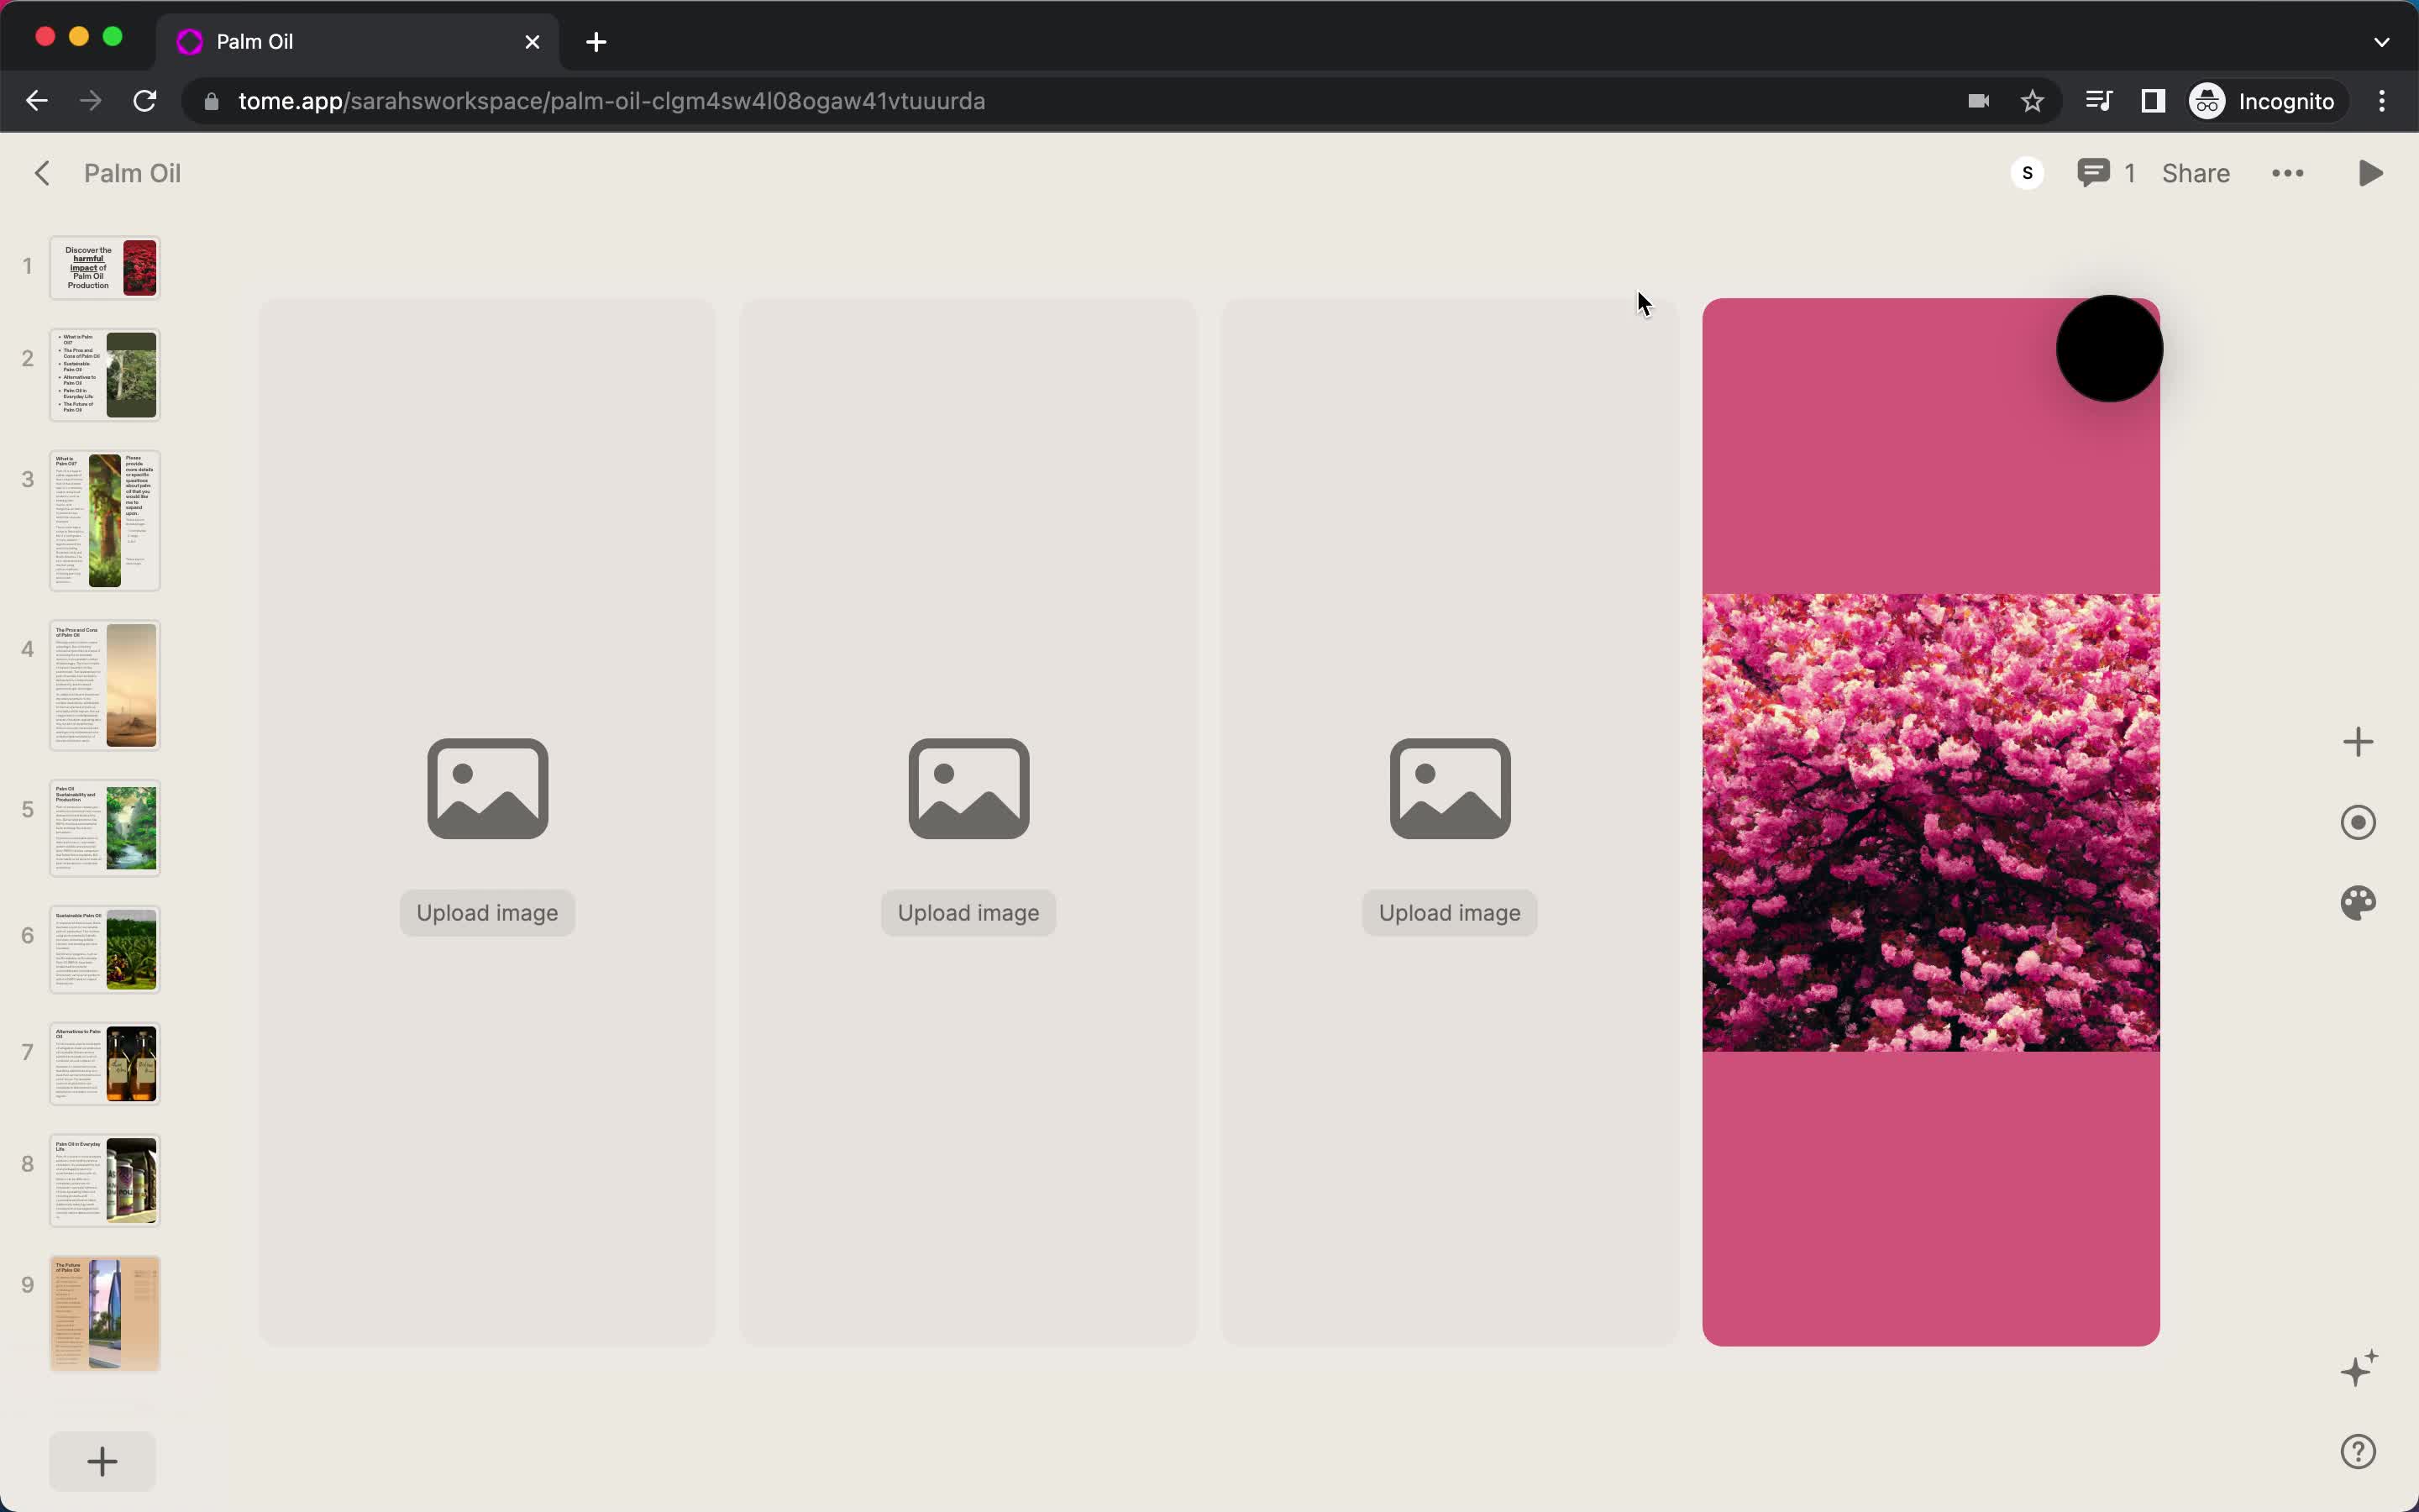
Task: Open browser side panel icon
Action: pyautogui.click(x=2153, y=101)
